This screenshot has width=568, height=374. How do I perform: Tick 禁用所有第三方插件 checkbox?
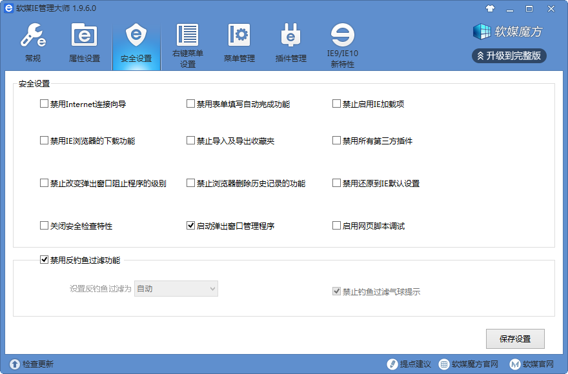(336, 141)
